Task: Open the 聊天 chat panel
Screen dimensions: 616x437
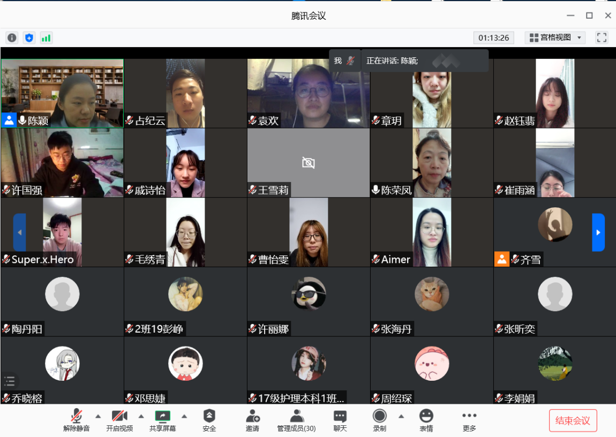Action: [340, 420]
